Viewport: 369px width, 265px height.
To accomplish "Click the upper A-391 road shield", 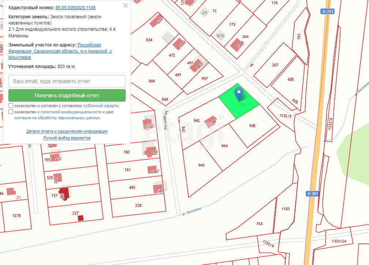I will [x=327, y=12].
